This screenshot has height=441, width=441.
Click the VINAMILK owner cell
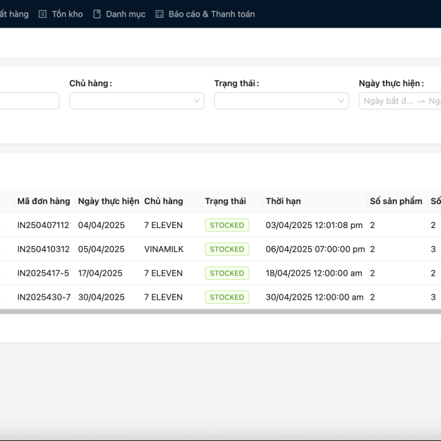[x=164, y=249]
